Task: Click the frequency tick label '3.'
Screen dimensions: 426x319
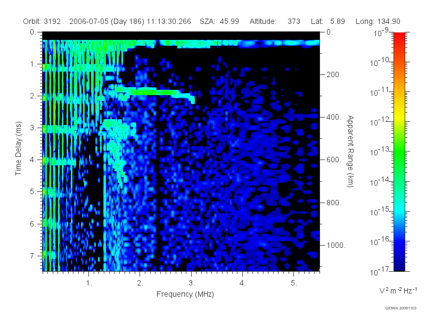Action: click(192, 283)
